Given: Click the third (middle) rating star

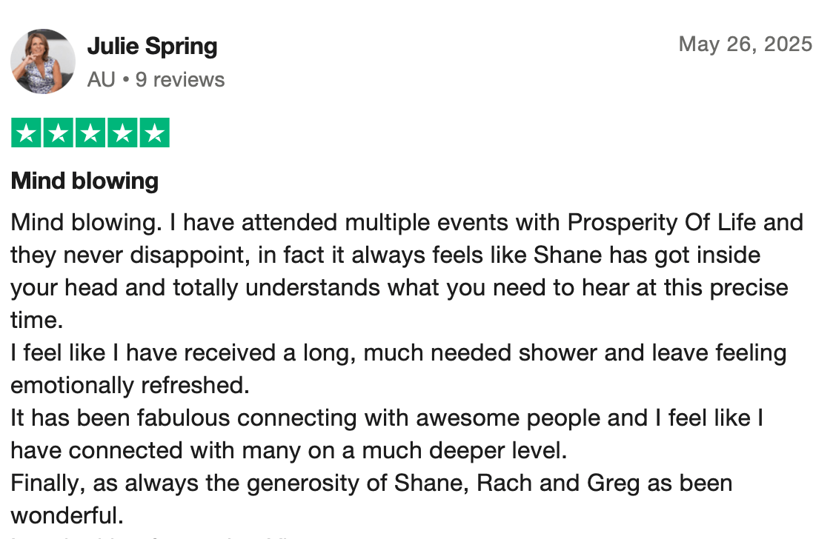Looking at the screenshot, I should (90, 133).
